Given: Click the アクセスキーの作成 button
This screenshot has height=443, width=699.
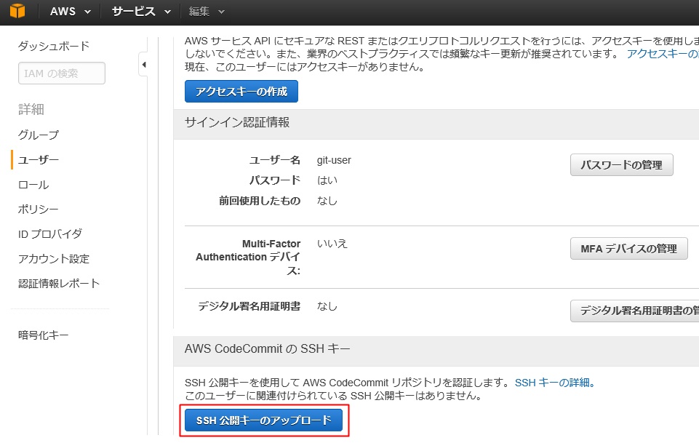Looking at the screenshot, I should (241, 92).
